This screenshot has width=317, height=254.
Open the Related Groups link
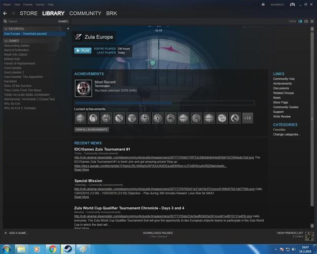click(284, 93)
